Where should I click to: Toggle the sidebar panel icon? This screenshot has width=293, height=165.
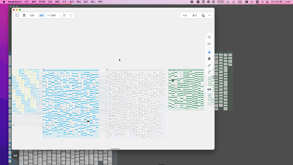tap(17, 15)
